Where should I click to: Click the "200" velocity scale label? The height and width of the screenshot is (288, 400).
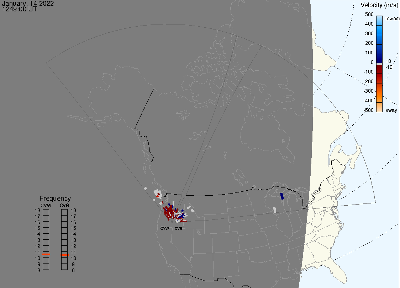click(369, 43)
